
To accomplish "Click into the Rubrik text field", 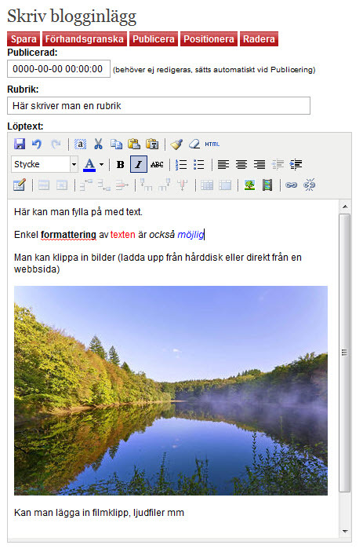I will pos(158,106).
